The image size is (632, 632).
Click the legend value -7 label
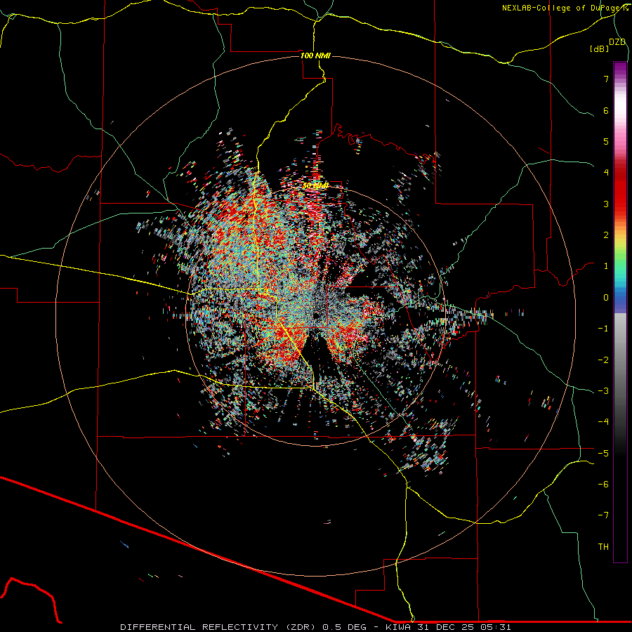[x=603, y=515]
